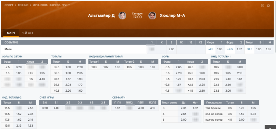Pick кол-во сетов 3.5 under at 2.35

point(253,114)
